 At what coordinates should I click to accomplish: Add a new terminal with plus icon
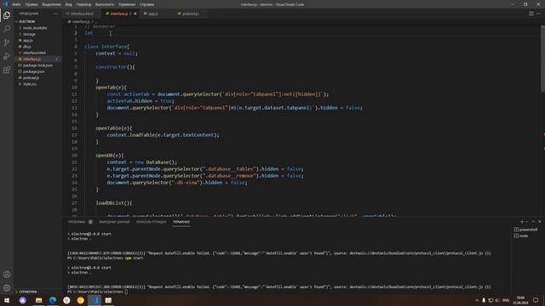(x=522, y=221)
